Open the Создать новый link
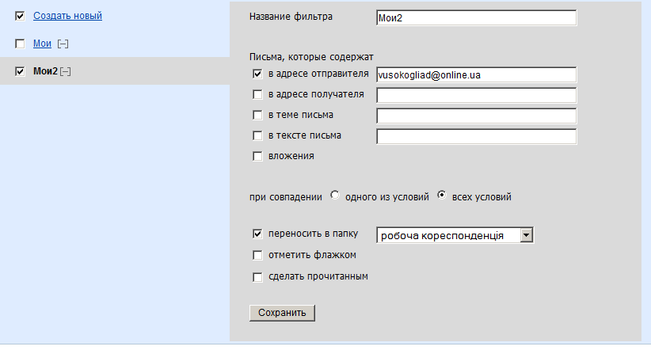This screenshot has height=350, width=651. (x=67, y=16)
